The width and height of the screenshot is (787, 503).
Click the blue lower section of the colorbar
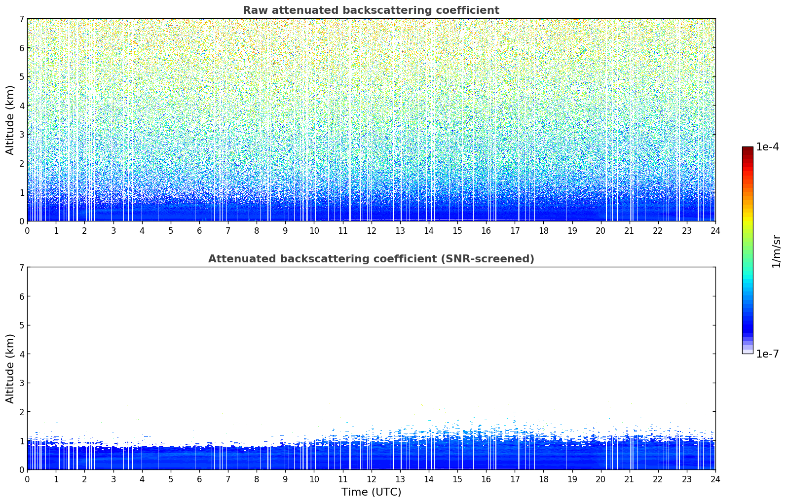[x=748, y=321]
